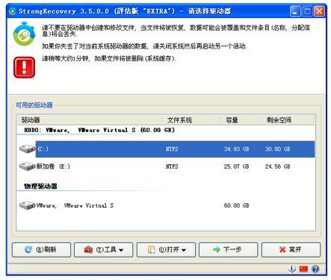Click the 离开 exit button
Viewport: 331px width, 280px height.
point(291,249)
